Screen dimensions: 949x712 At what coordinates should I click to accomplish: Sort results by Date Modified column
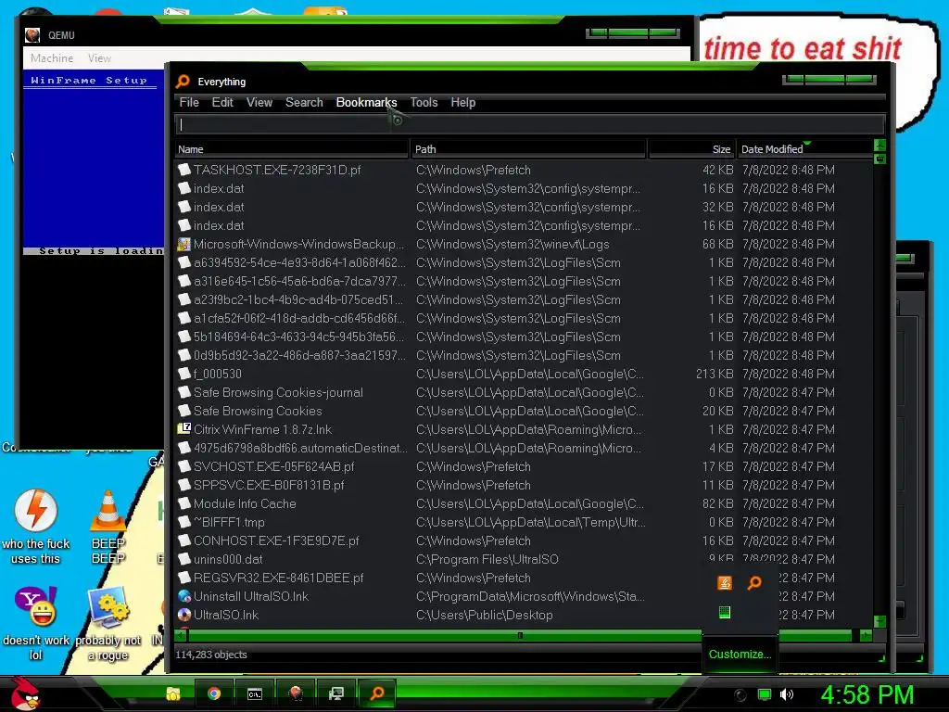coord(805,149)
